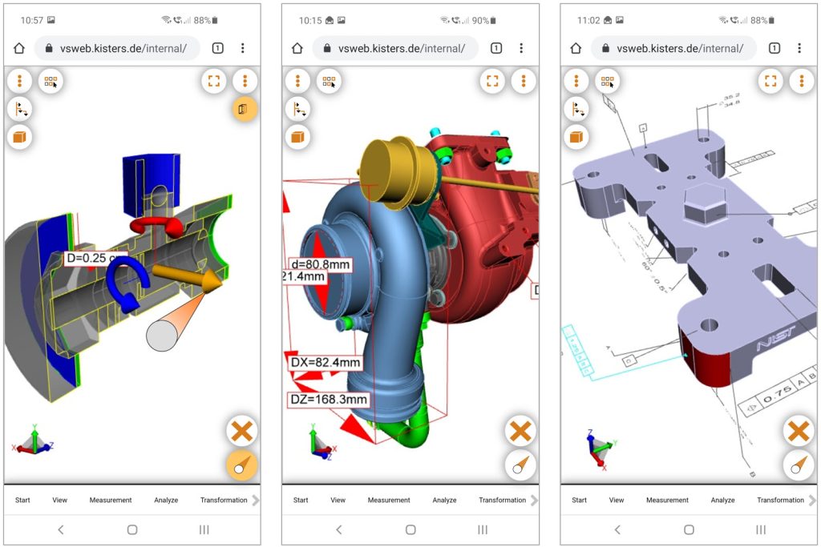Toggle the highlighted section-cut icon in the left phone
The image size is (821, 547).
(x=245, y=108)
